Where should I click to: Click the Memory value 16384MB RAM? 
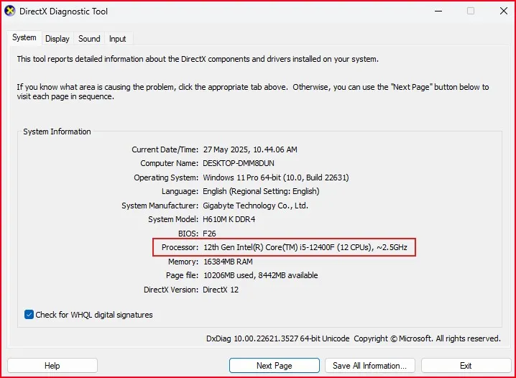pyautogui.click(x=228, y=262)
